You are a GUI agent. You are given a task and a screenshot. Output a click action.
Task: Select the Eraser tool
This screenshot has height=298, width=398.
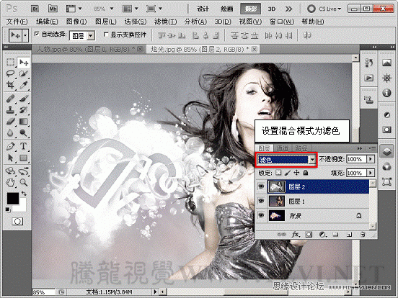(10, 122)
